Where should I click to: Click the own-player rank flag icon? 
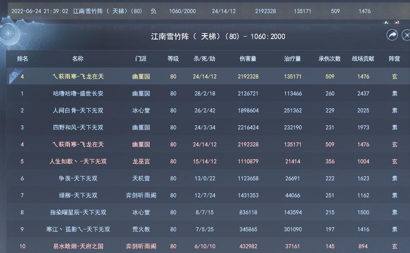(x=15, y=75)
